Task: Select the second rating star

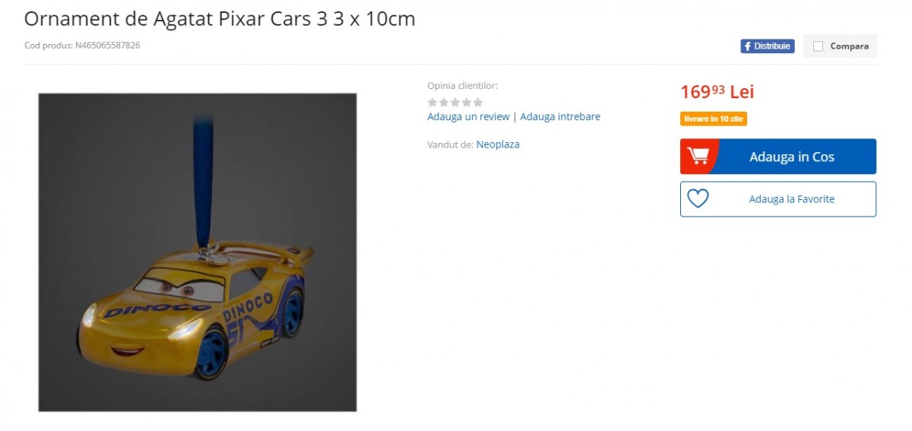Action: (x=444, y=102)
